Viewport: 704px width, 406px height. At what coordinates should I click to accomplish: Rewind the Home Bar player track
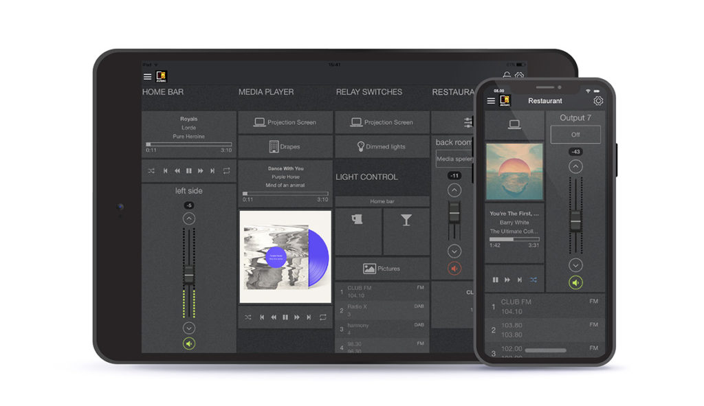click(x=177, y=171)
